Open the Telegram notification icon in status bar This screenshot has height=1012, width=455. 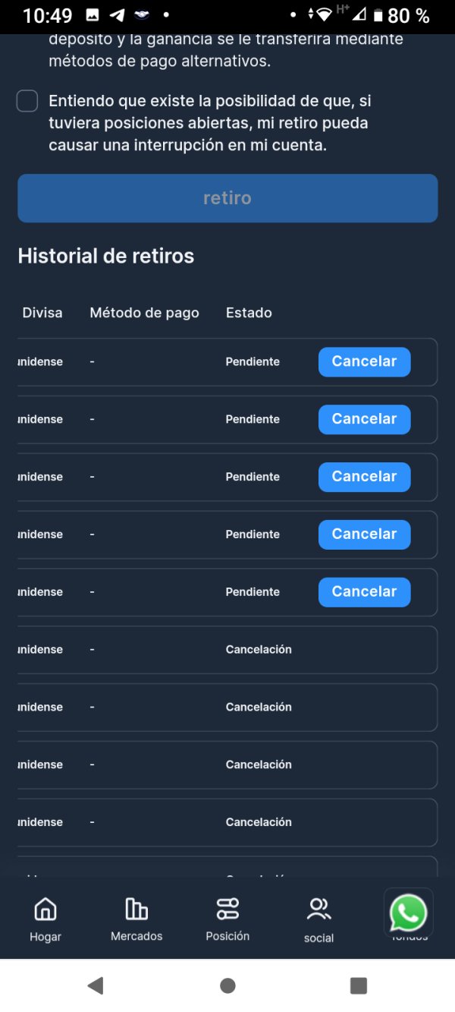coord(117,14)
